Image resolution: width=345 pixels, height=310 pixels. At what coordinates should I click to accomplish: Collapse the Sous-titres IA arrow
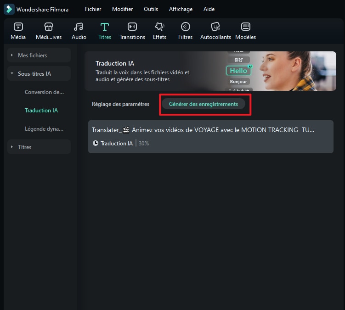tap(12, 73)
